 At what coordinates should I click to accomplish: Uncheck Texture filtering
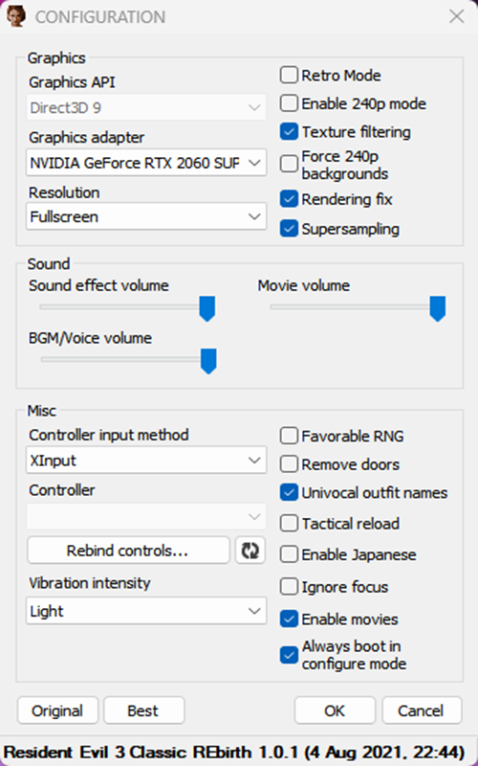[289, 132]
